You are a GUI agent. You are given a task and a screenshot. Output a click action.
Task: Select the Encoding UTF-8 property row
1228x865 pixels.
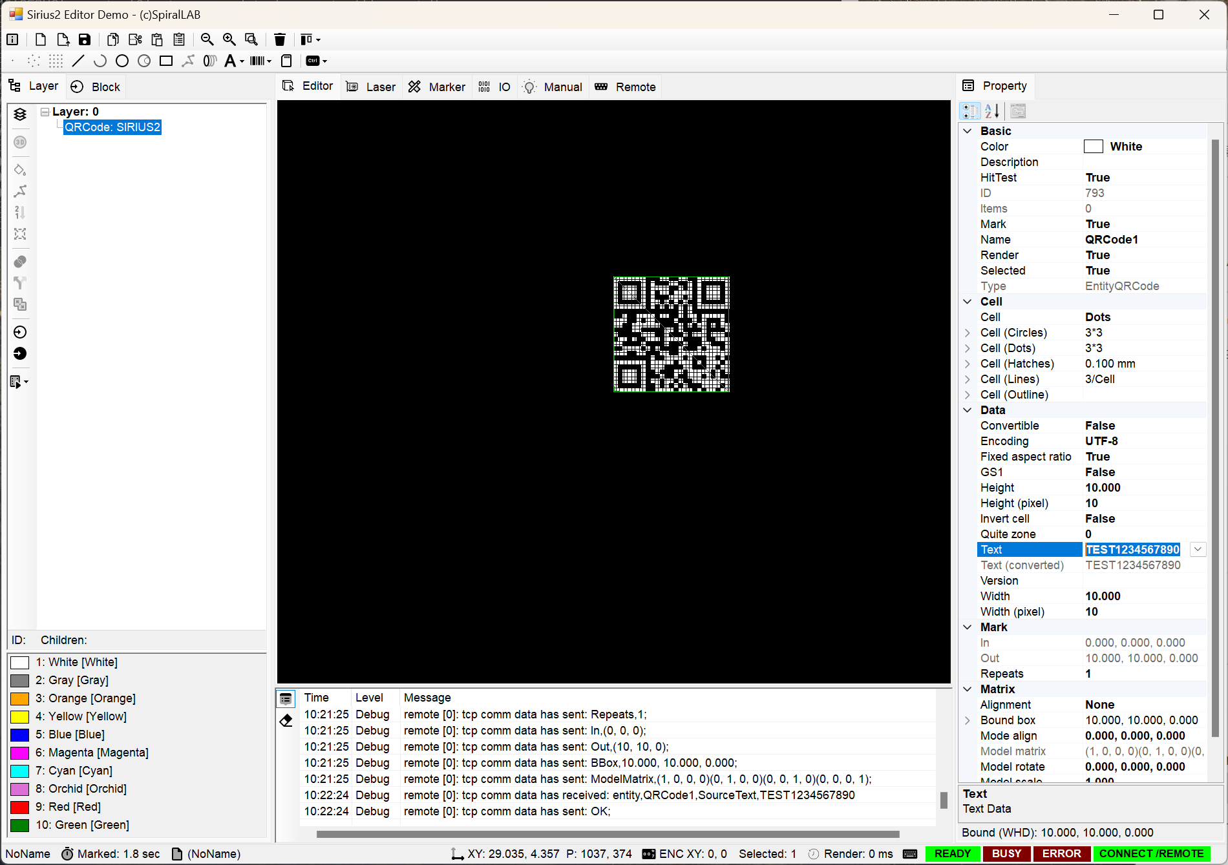click(x=1092, y=441)
